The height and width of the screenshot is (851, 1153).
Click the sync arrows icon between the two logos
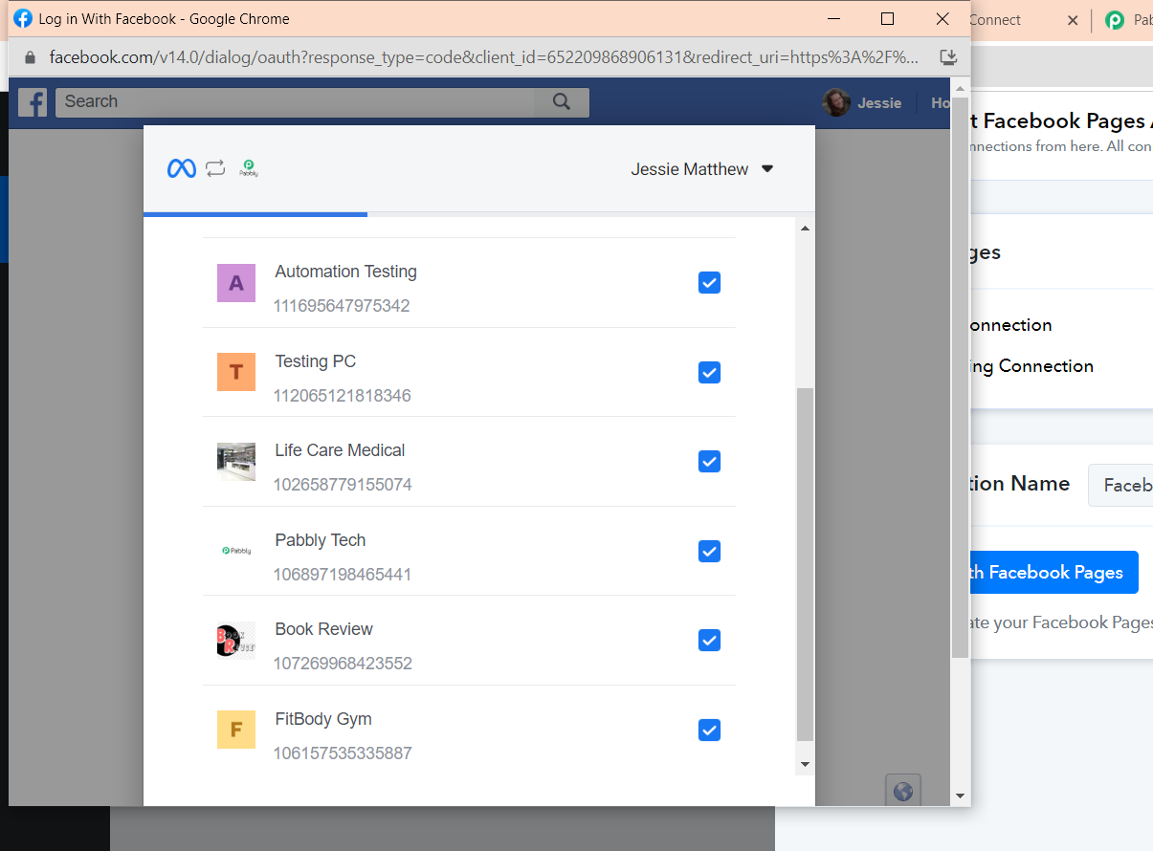tap(215, 169)
